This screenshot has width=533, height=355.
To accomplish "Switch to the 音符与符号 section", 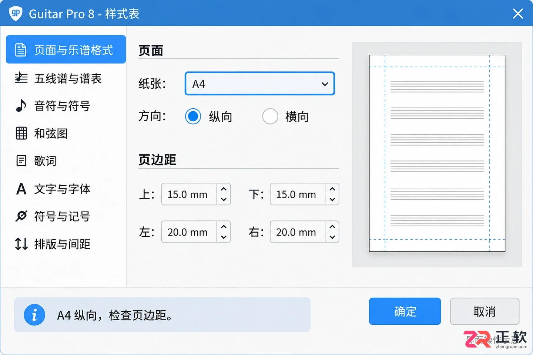I will tap(66, 106).
